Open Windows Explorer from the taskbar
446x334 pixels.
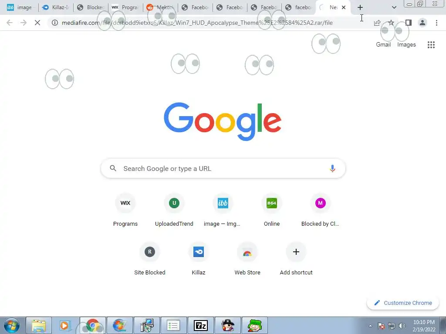click(x=39, y=325)
